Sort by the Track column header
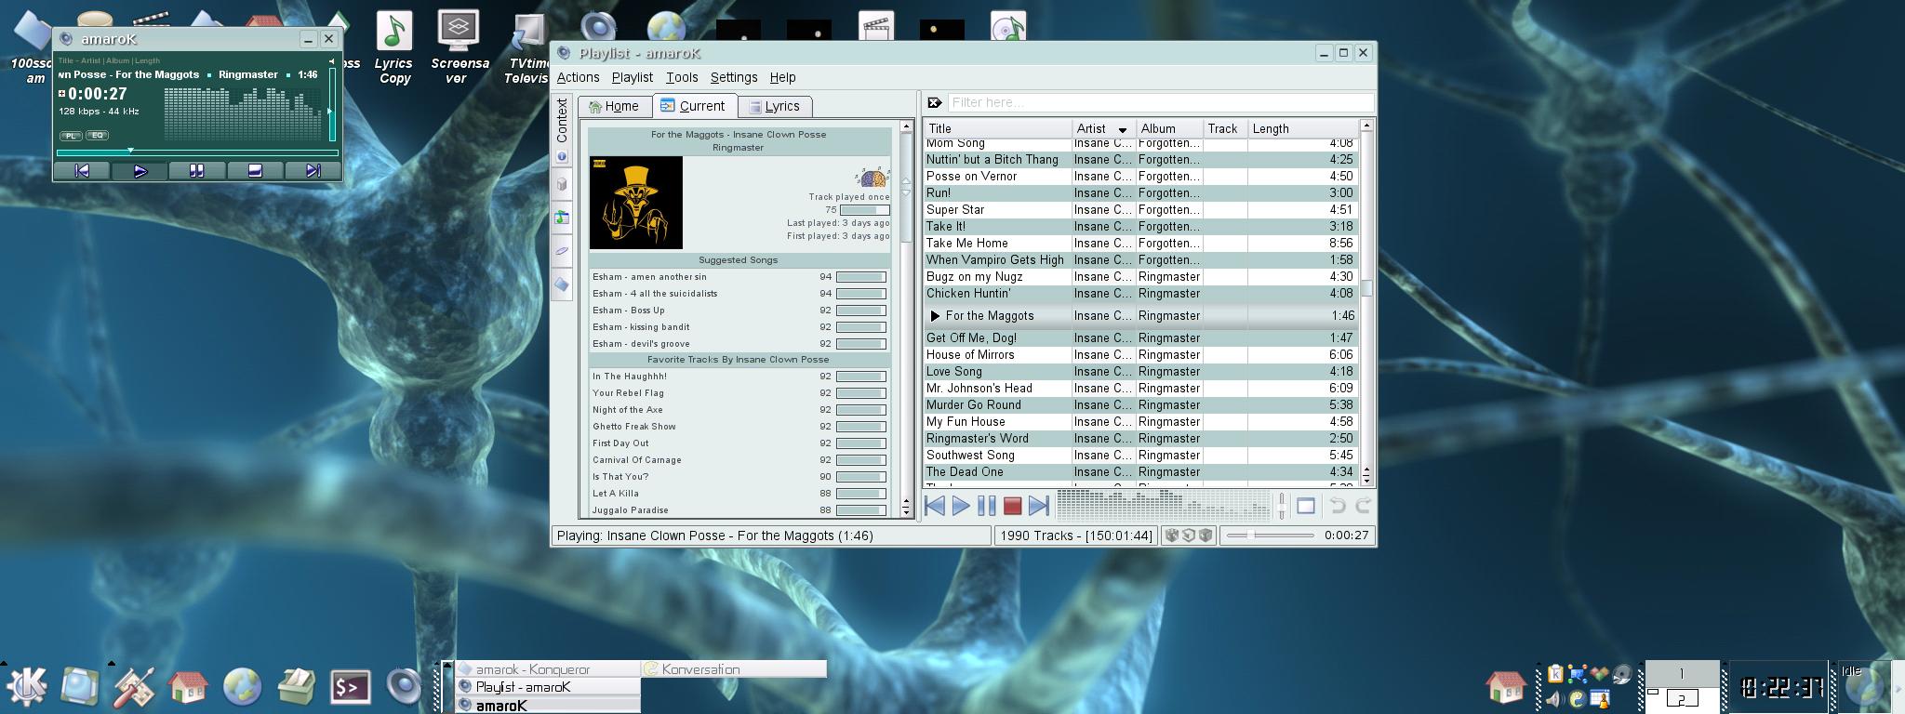Viewport: 1905px width, 714px height. 1225,128
